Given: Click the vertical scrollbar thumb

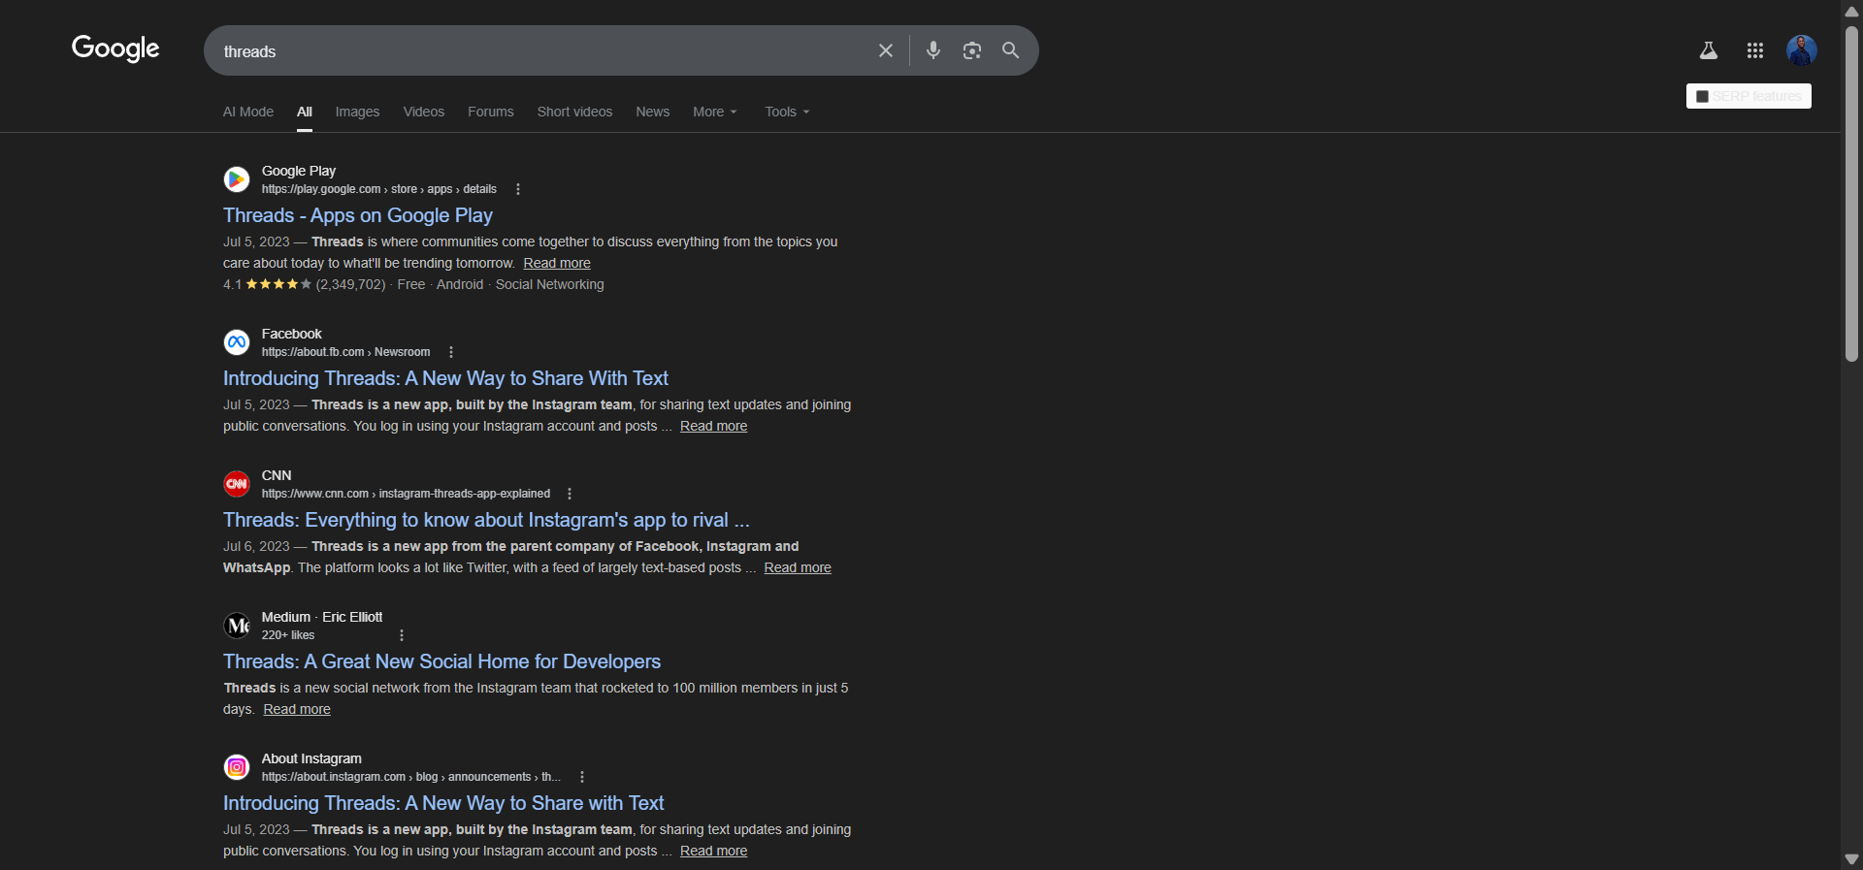Looking at the screenshot, I should [1851, 194].
